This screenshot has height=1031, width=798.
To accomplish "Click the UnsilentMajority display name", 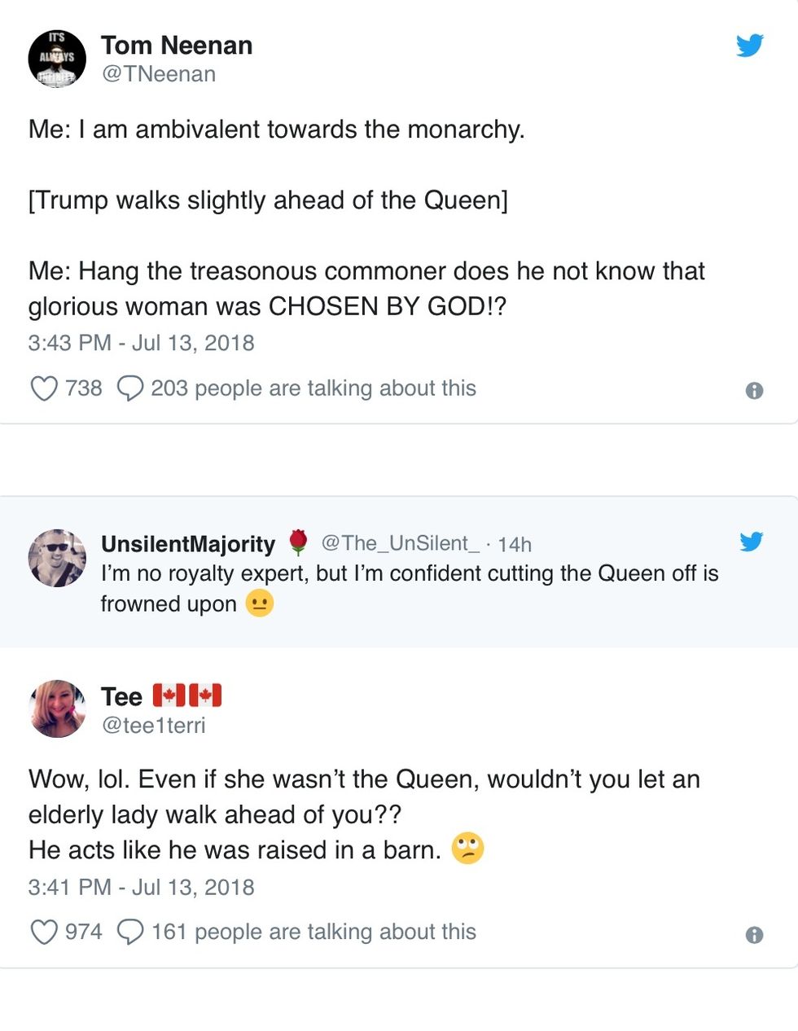I will 188,544.
